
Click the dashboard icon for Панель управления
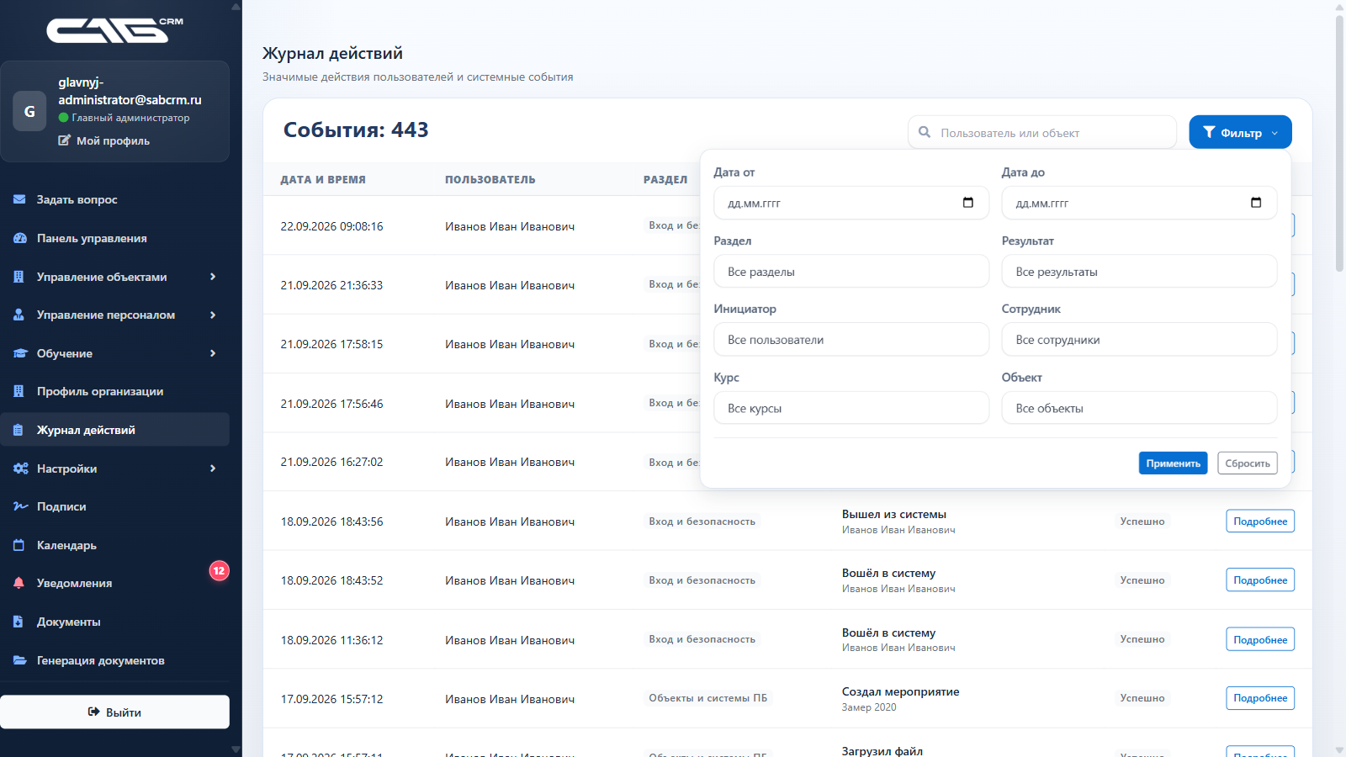[x=19, y=238]
